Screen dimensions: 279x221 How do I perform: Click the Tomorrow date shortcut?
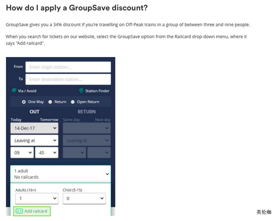click(x=49, y=120)
